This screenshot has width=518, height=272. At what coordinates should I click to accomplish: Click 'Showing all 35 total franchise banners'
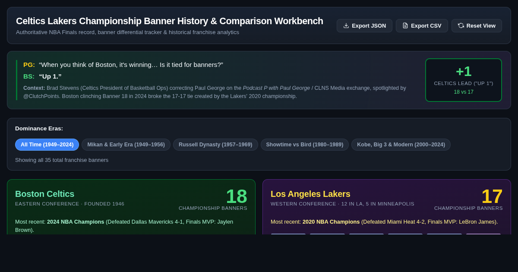(62, 160)
